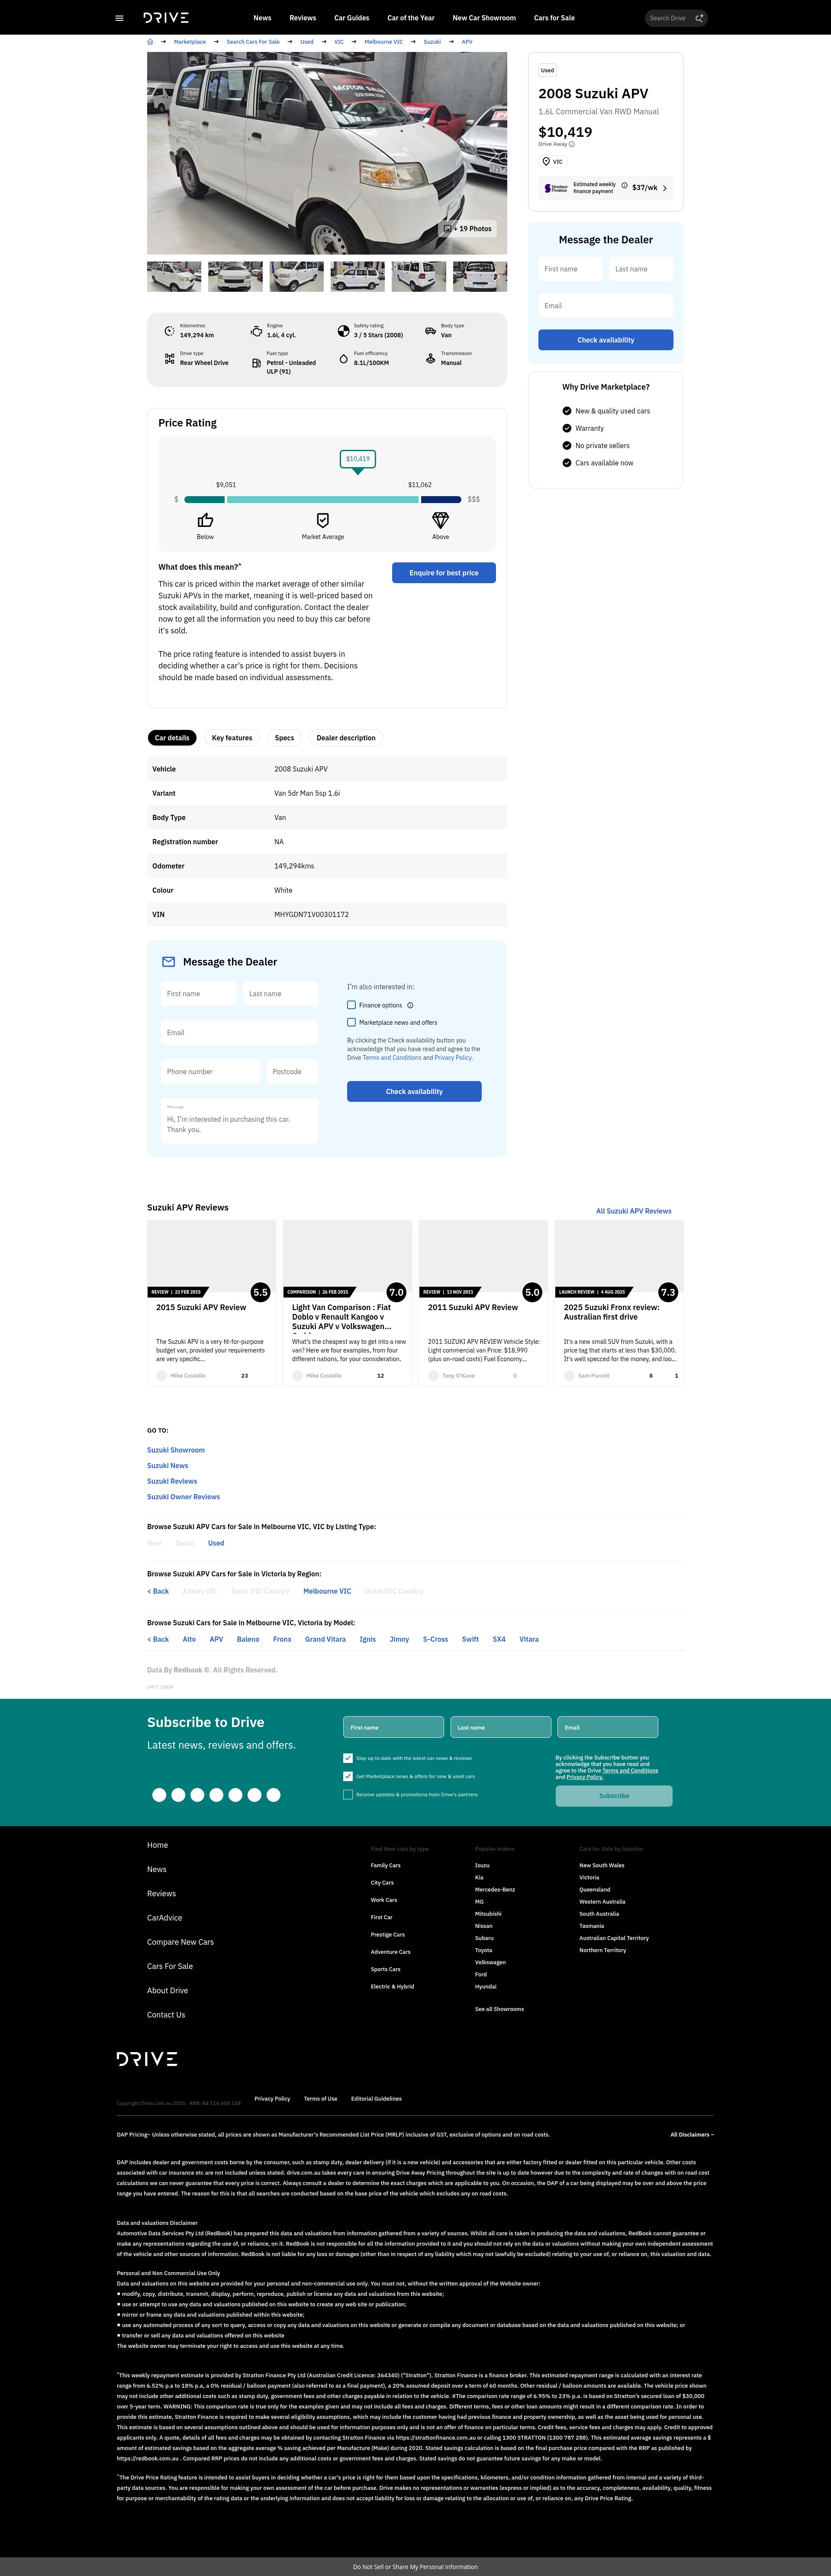Expand the $37/wk finance payment chevron

click(664, 188)
